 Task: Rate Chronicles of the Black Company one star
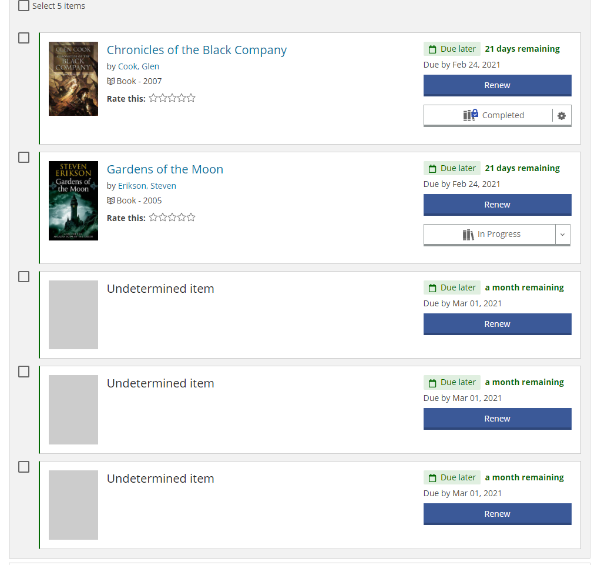(153, 98)
